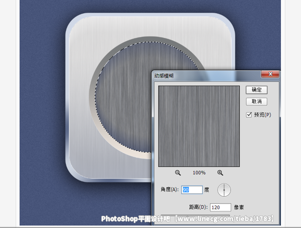Viewport: 301px width, 228px height.
Task: Click the 100% preview zoom value
Action: 199,173
